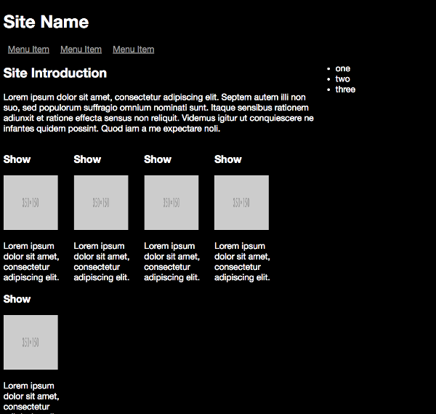Open the first placeholder image in top row
436x414 pixels.
(31, 202)
